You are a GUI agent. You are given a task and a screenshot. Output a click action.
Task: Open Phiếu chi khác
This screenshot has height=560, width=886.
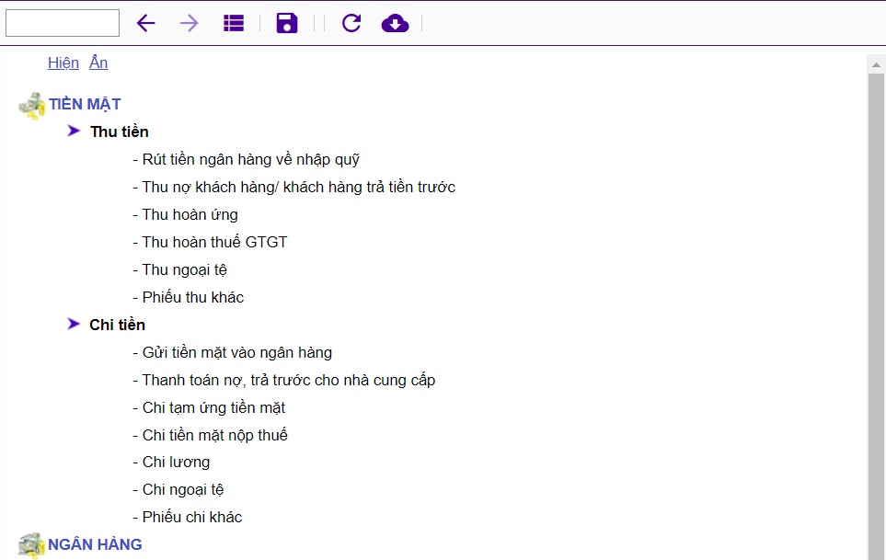point(191,517)
